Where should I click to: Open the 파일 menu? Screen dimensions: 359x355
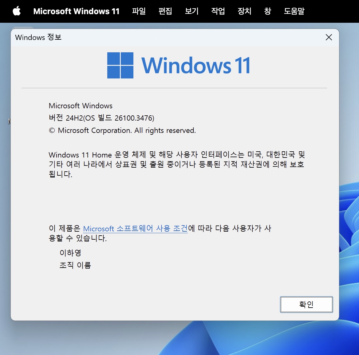139,11
